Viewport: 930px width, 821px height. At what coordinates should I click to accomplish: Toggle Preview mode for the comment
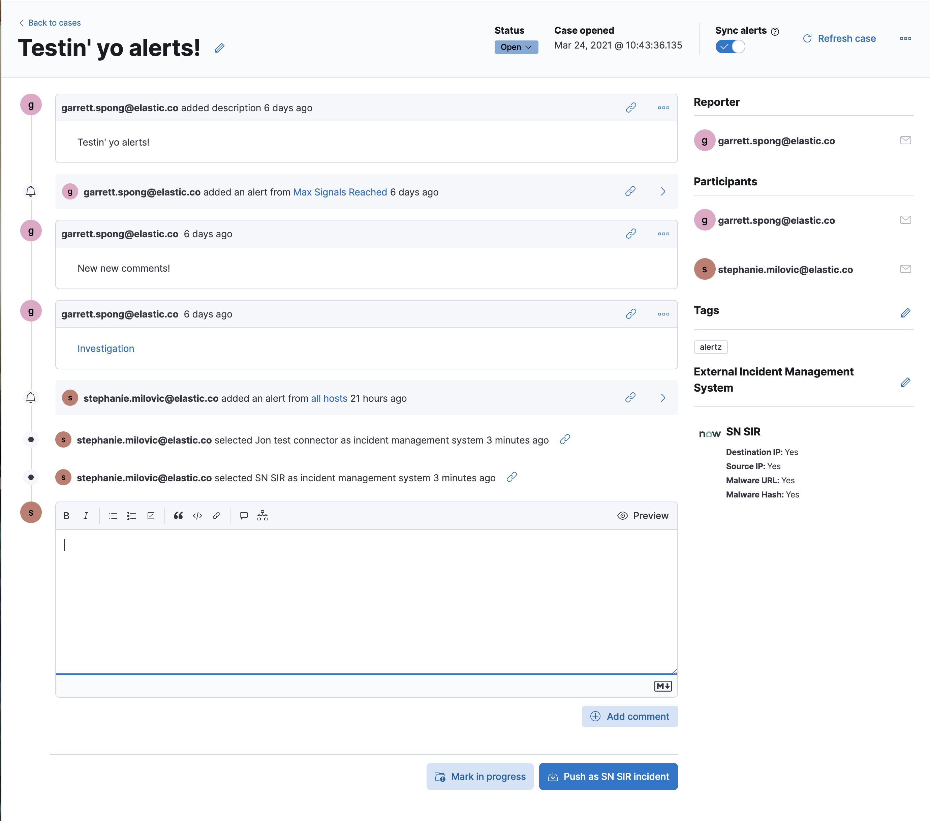coord(643,516)
